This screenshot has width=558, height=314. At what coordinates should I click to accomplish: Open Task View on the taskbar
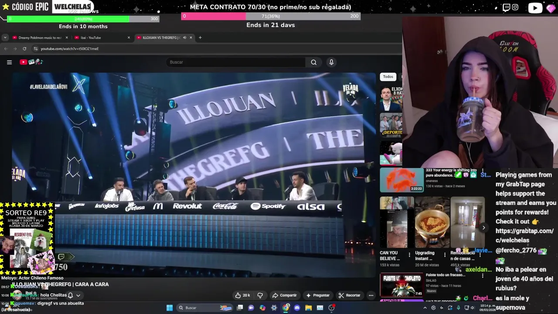[x=240, y=308]
